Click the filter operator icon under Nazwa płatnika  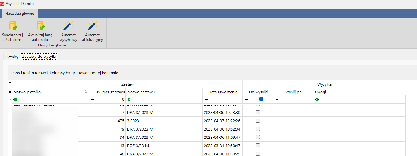point(15,99)
